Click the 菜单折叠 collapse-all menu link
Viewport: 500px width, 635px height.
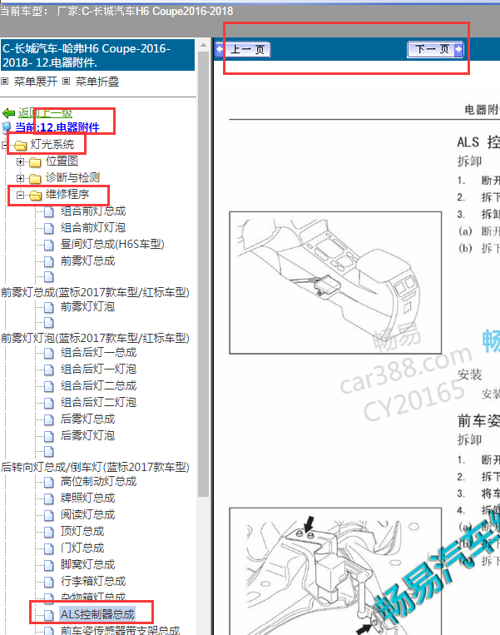click(x=97, y=82)
